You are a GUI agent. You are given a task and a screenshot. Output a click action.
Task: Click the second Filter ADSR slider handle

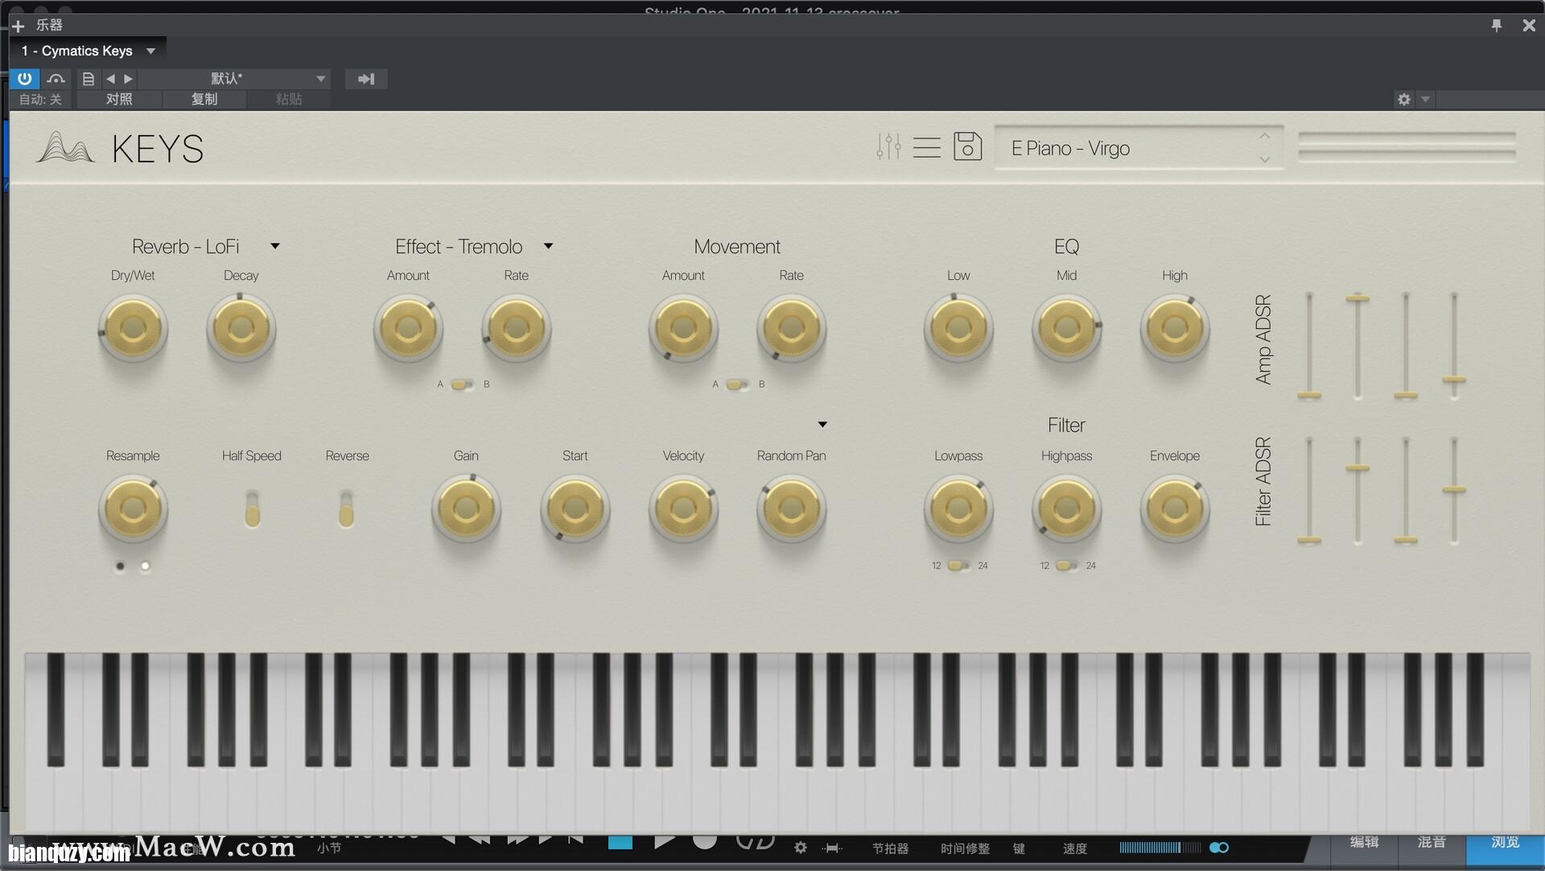tap(1358, 467)
